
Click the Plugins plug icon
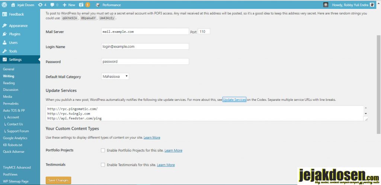[x=4, y=34]
